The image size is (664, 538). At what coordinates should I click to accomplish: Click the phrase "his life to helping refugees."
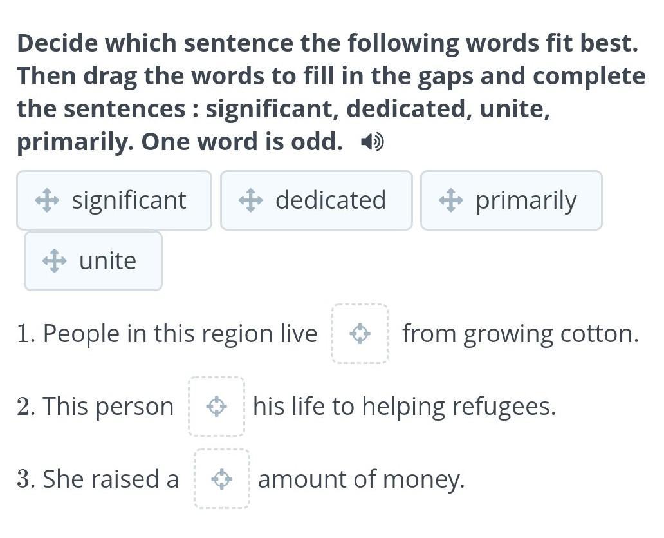click(x=405, y=407)
